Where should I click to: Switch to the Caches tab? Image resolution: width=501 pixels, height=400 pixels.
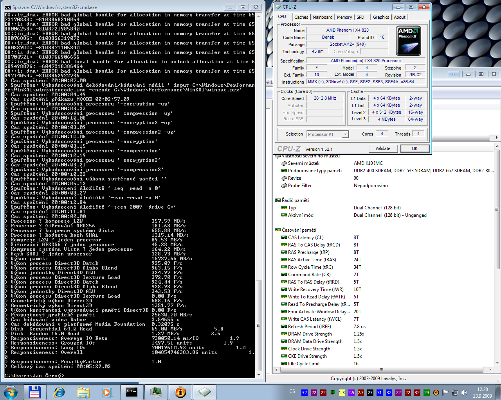click(x=301, y=17)
